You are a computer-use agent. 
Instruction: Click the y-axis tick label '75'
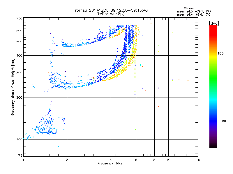pos(20,155)
